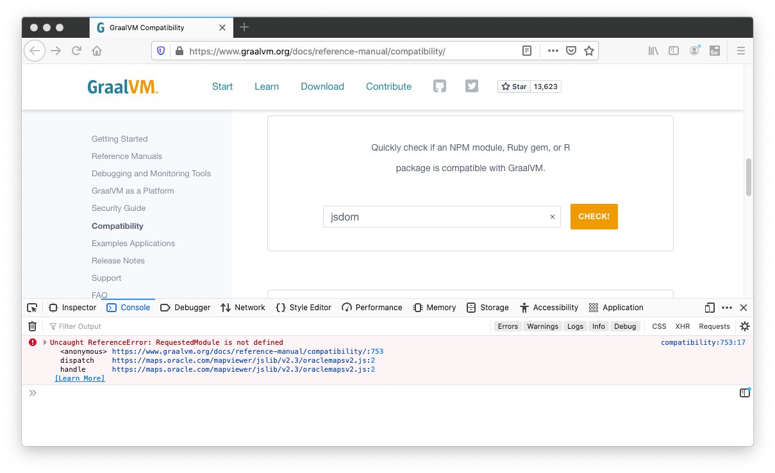Screen dimensions: 775x473
Task: Clear the jsdom search field
Action: point(553,217)
